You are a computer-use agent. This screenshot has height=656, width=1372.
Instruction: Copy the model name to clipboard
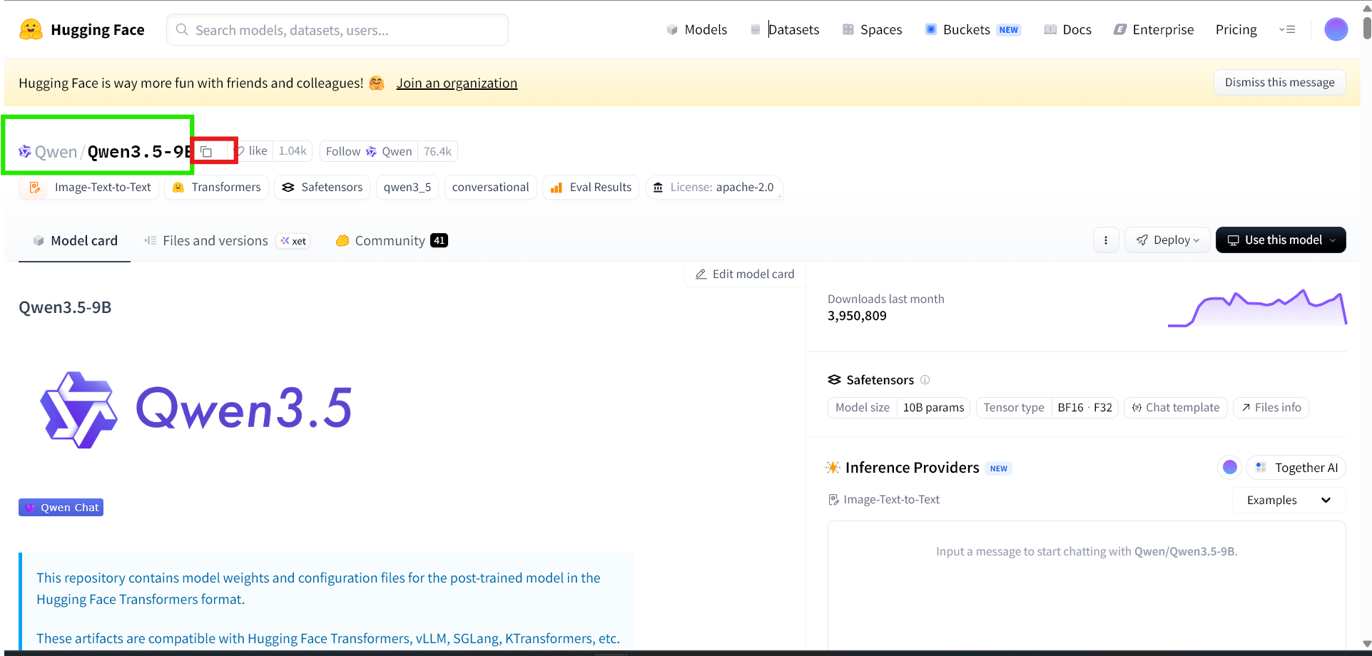coord(206,152)
